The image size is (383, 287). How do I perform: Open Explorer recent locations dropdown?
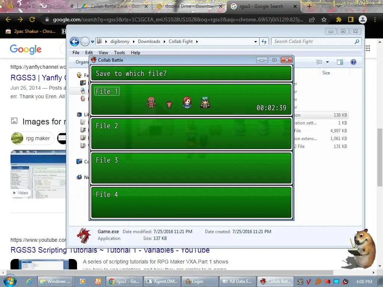pyautogui.click(x=93, y=42)
